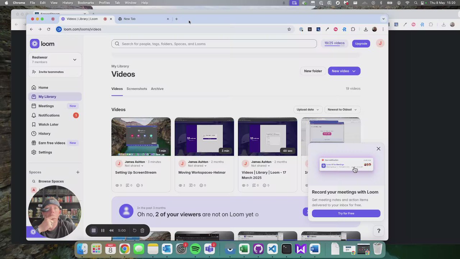The width and height of the screenshot is (460, 259).
Task: Open Visual Studio Code from the Dock
Action: pyautogui.click(x=272, y=249)
